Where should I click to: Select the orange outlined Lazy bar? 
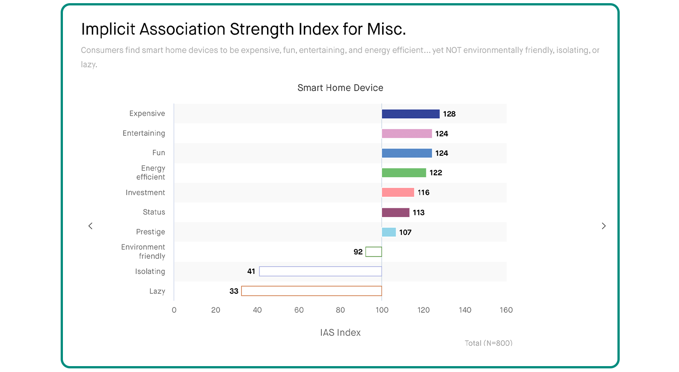pos(311,291)
